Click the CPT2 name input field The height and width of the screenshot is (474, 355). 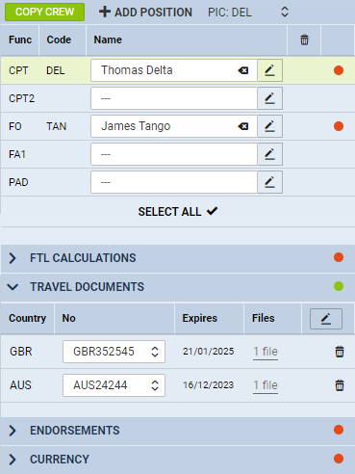(174, 98)
